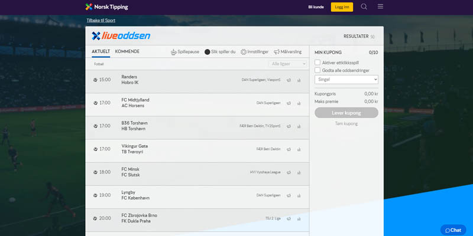
Task: Open the B36 Torshavn vs HB Torshavn match
Action: (x=197, y=127)
